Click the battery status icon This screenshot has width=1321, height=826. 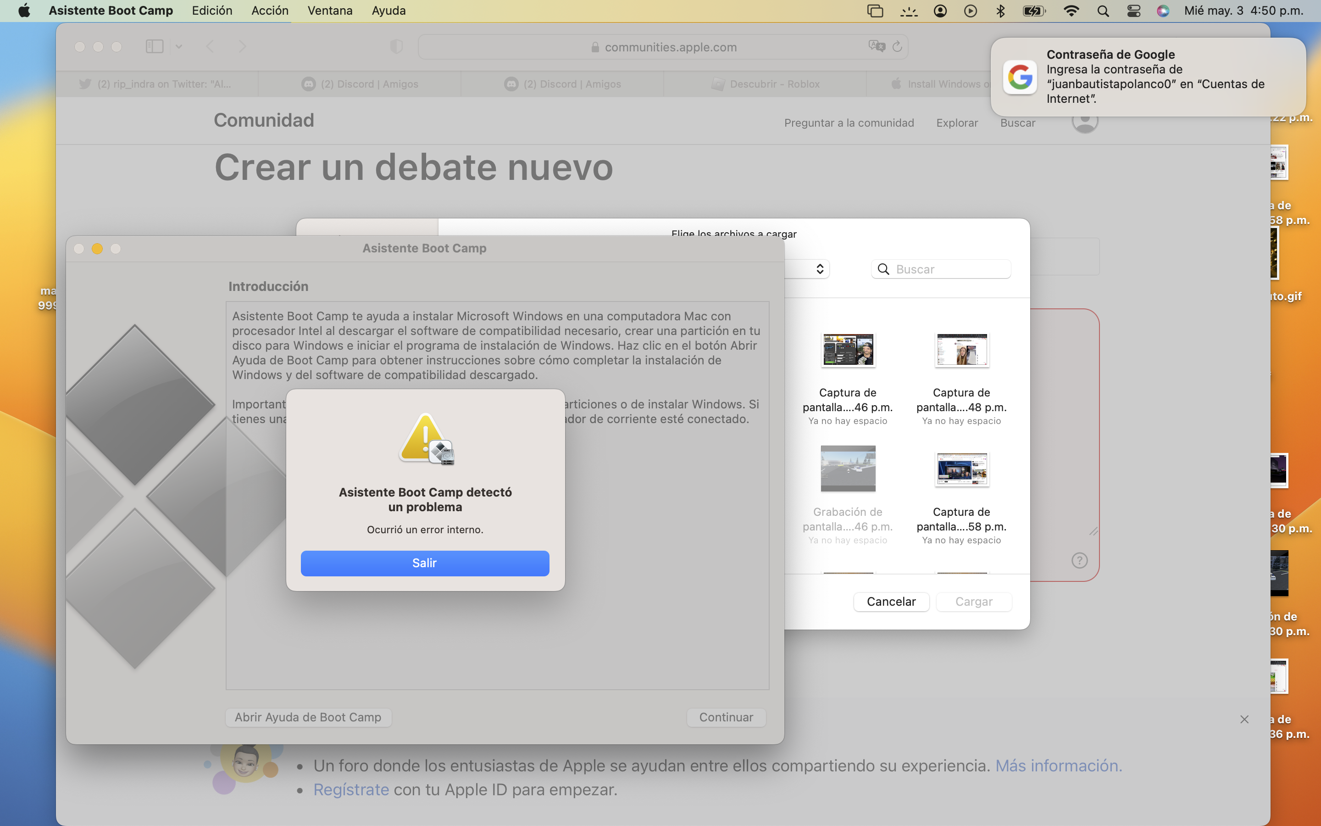(1034, 11)
